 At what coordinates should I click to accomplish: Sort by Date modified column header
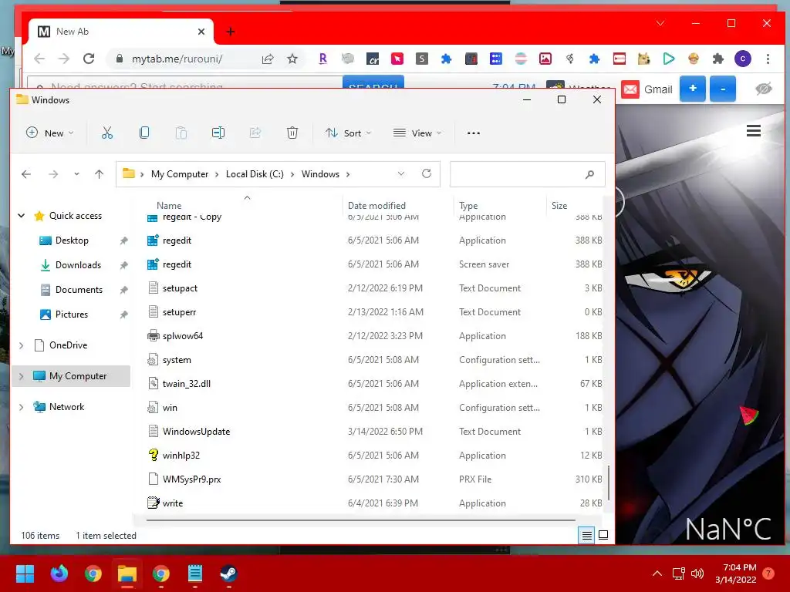376,205
